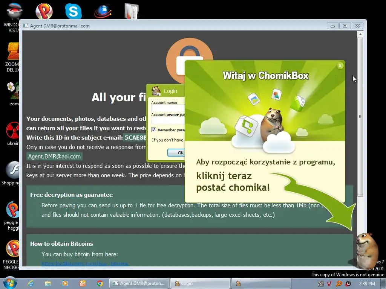This screenshot has height=289, width=386.
Task: Close the ChomikBox welcome popup
Action: point(340,65)
